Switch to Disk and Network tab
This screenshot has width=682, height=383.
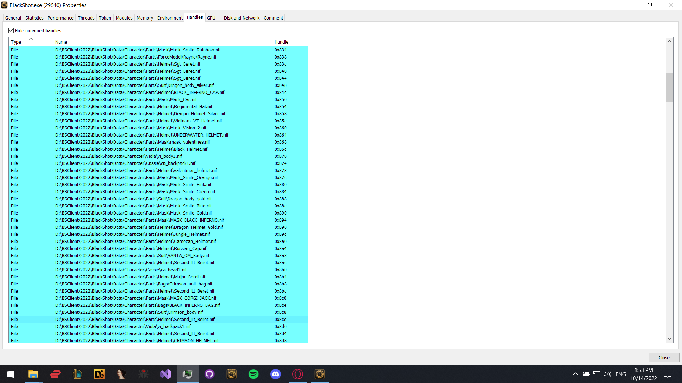(x=242, y=18)
